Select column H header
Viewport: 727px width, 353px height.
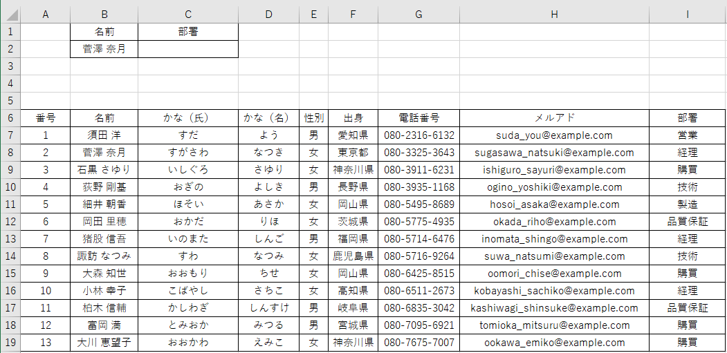[x=555, y=15]
